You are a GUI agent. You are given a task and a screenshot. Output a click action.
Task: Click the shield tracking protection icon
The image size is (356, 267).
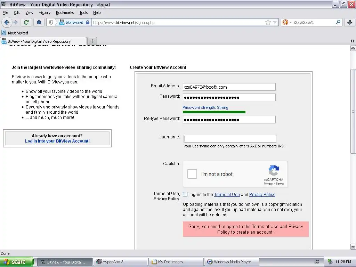51,22
